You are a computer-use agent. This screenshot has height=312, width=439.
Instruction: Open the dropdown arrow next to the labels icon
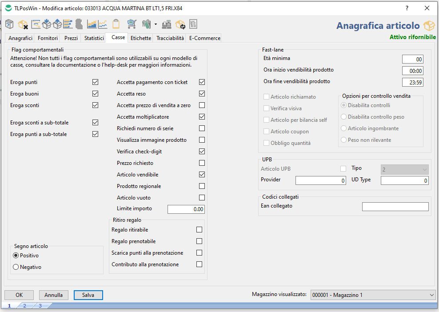click(x=155, y=24)
